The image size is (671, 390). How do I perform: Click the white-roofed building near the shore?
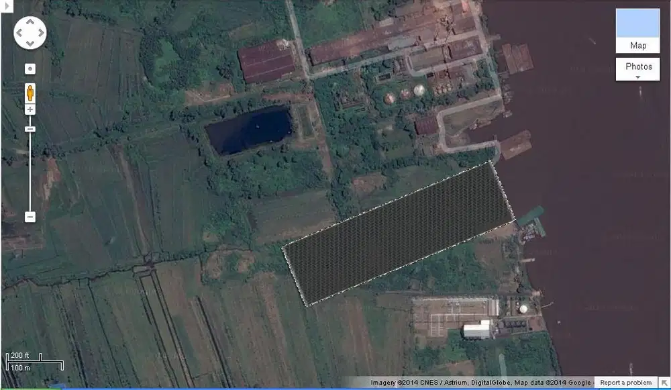(477, 330)
